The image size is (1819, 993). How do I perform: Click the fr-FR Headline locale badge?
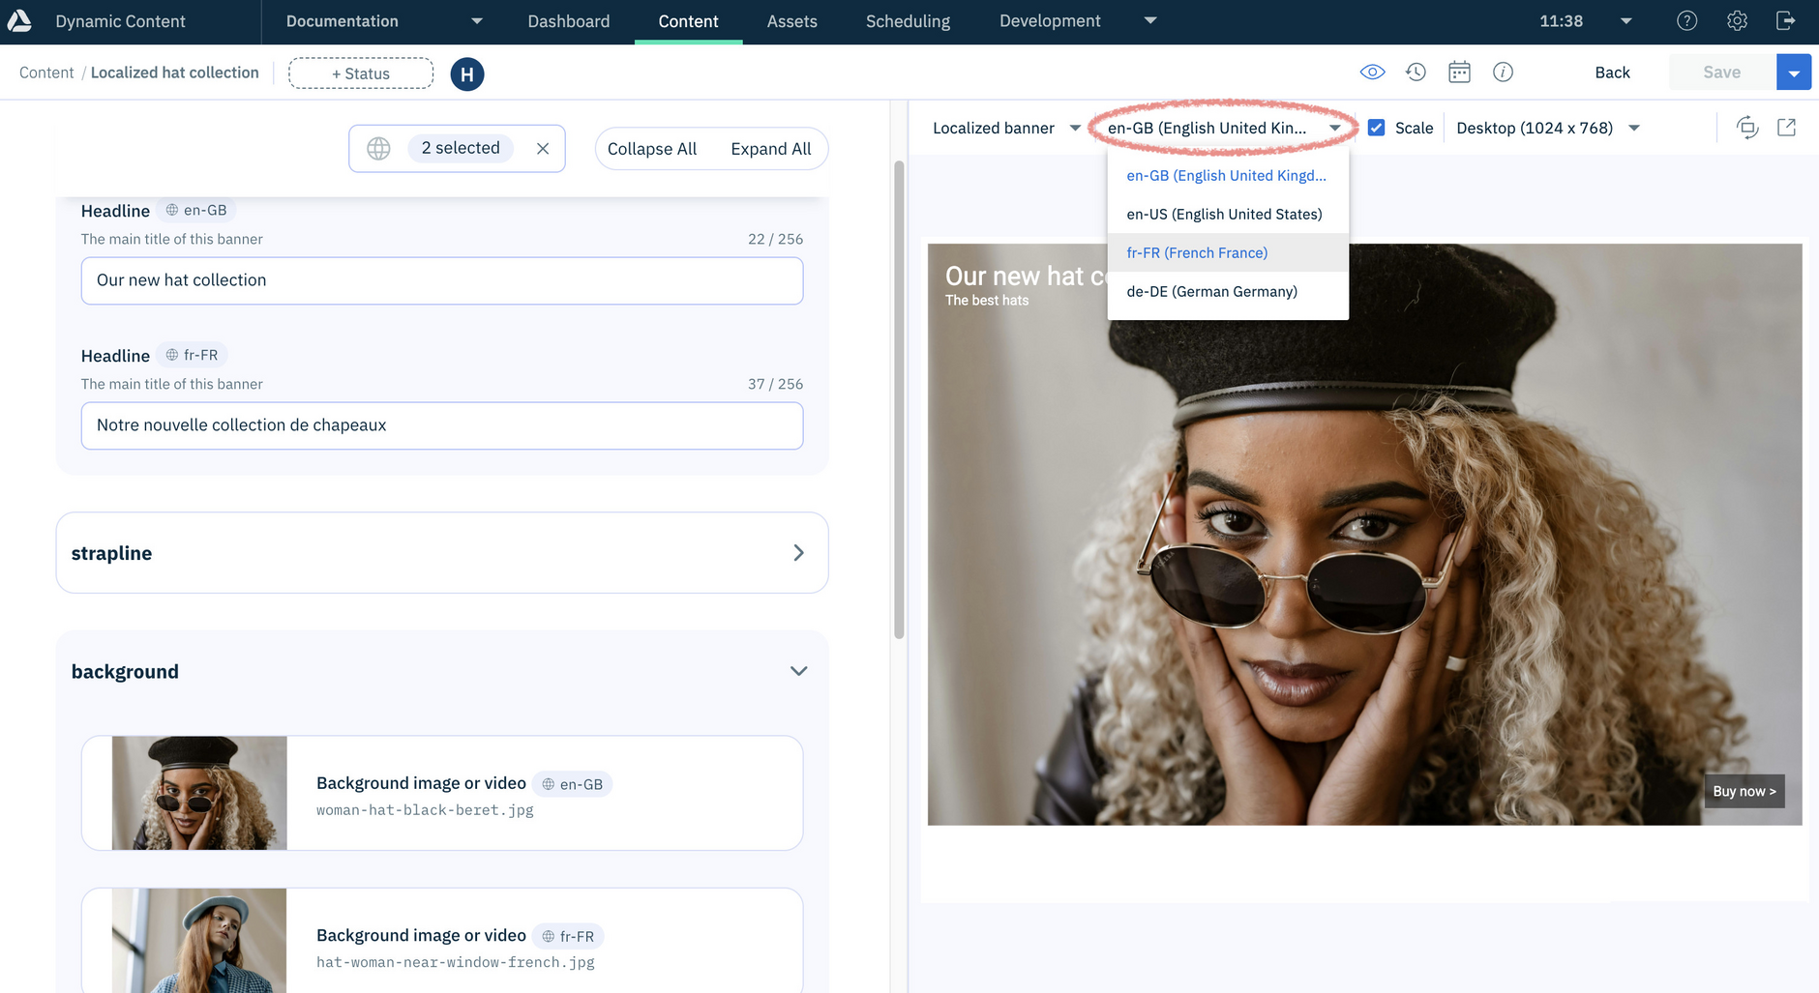[192, 355]
